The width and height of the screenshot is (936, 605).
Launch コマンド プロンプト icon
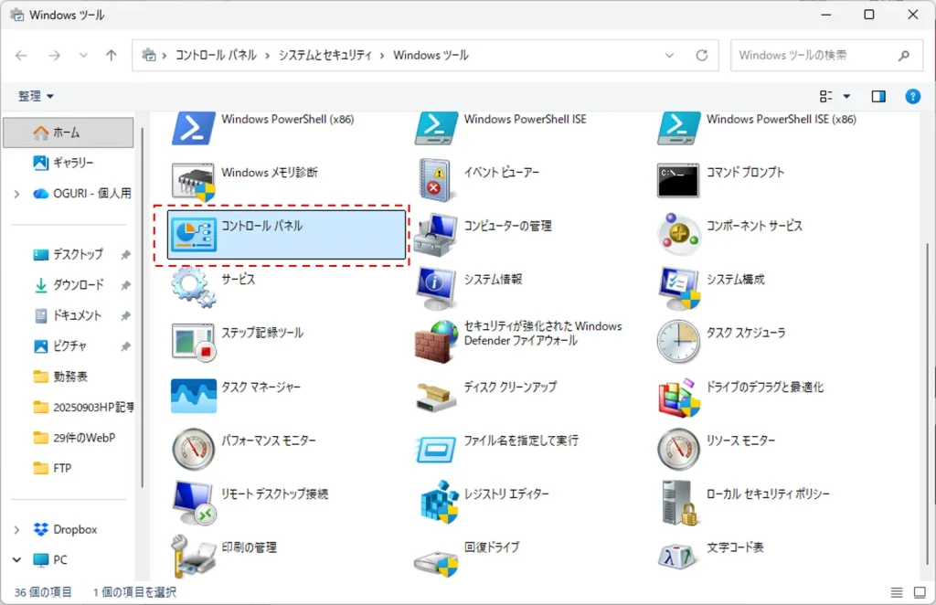point(677,181)
